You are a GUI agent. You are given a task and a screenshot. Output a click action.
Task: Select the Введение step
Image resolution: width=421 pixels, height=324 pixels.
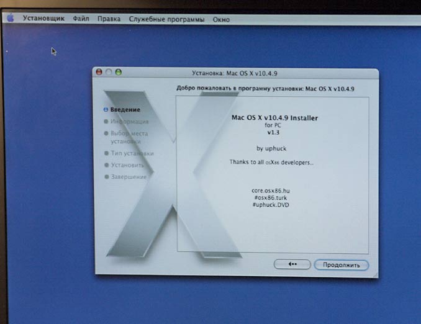[125, 109]
